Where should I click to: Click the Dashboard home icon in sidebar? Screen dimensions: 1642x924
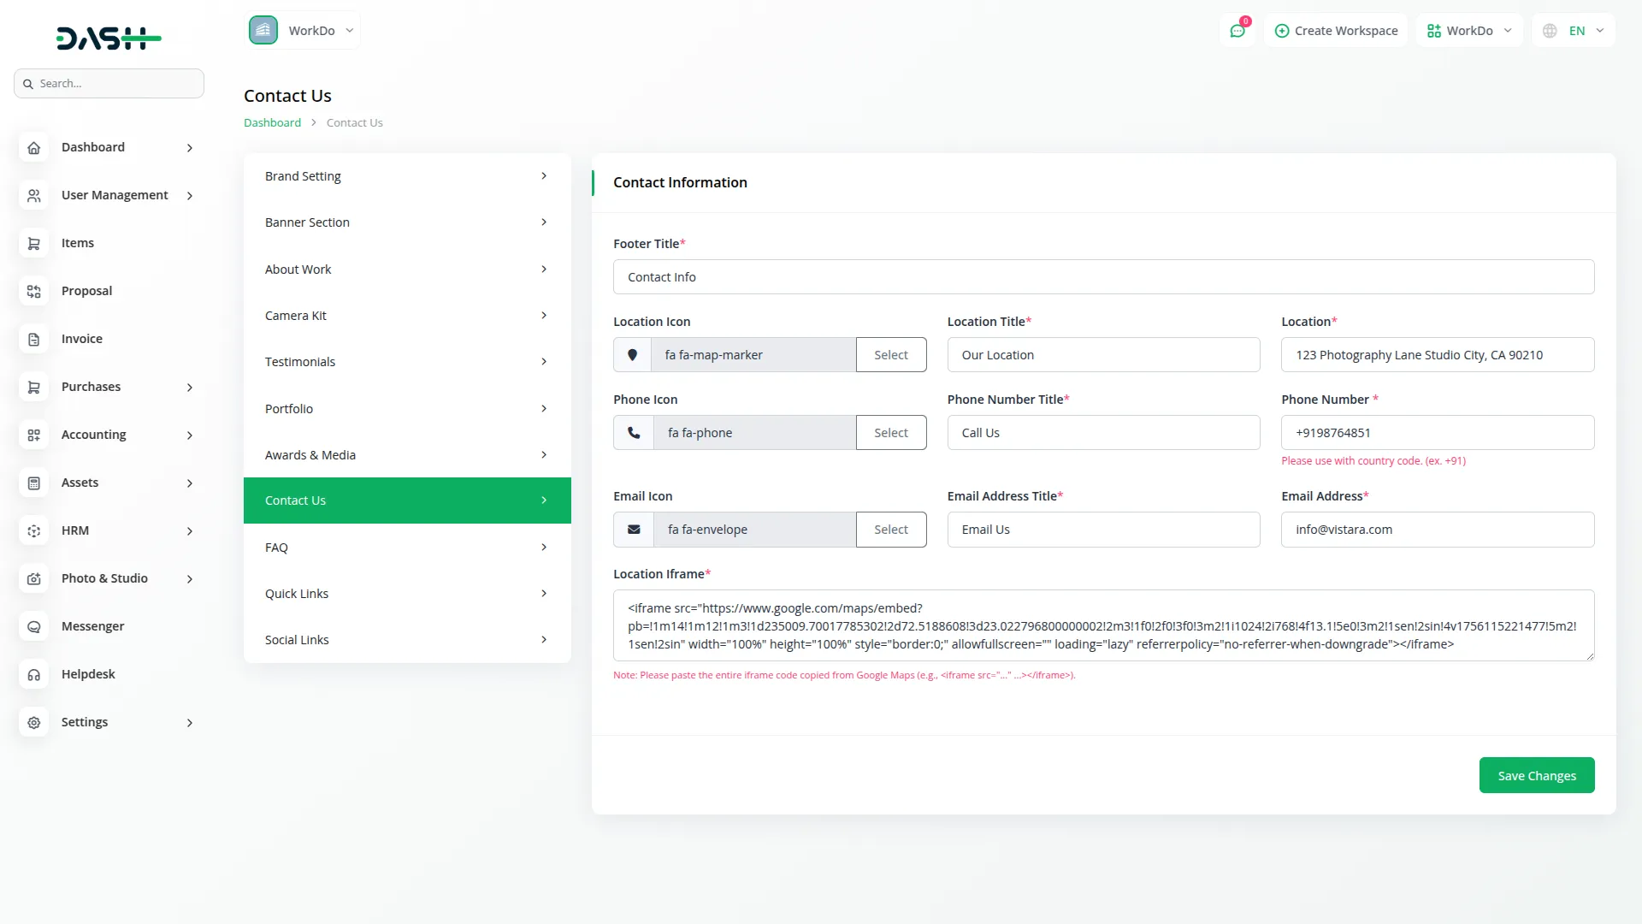click(34, 148)
